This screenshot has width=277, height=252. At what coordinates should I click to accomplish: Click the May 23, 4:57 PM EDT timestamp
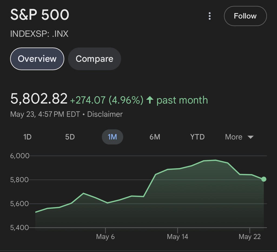(x=45, y=114)
